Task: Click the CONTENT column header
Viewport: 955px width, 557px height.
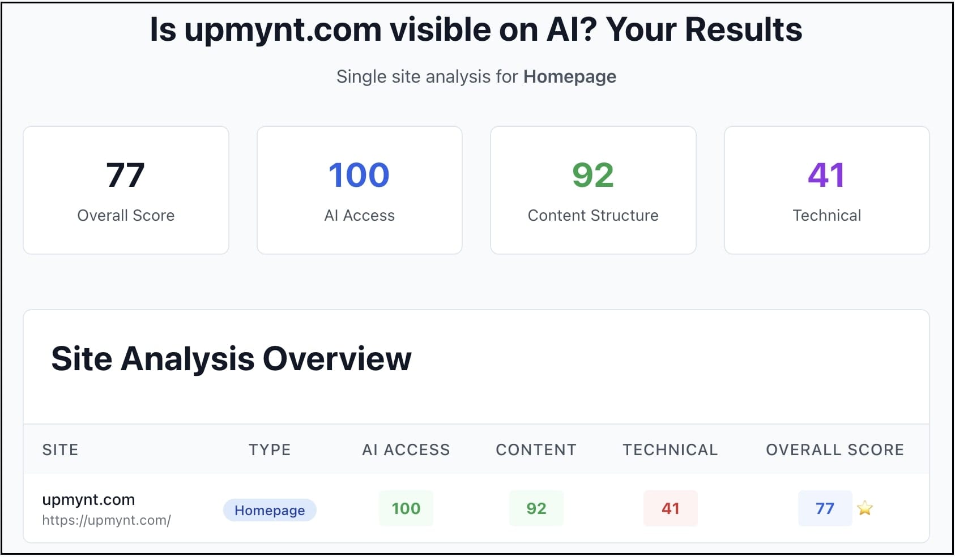Action: (x=536, y=449)
